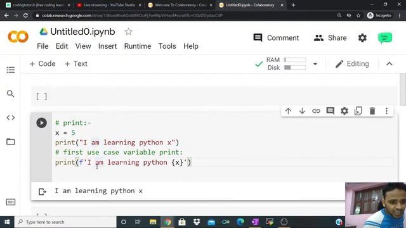Open code snippets sidebar icon
Screen dimensions: 406x228
11,118
